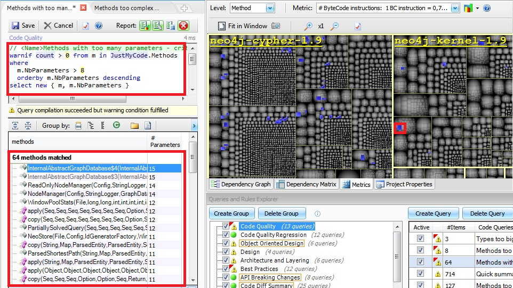Toggle Object Oriented Design group checkbox
513x288 pixels.
tap(226, 243)
